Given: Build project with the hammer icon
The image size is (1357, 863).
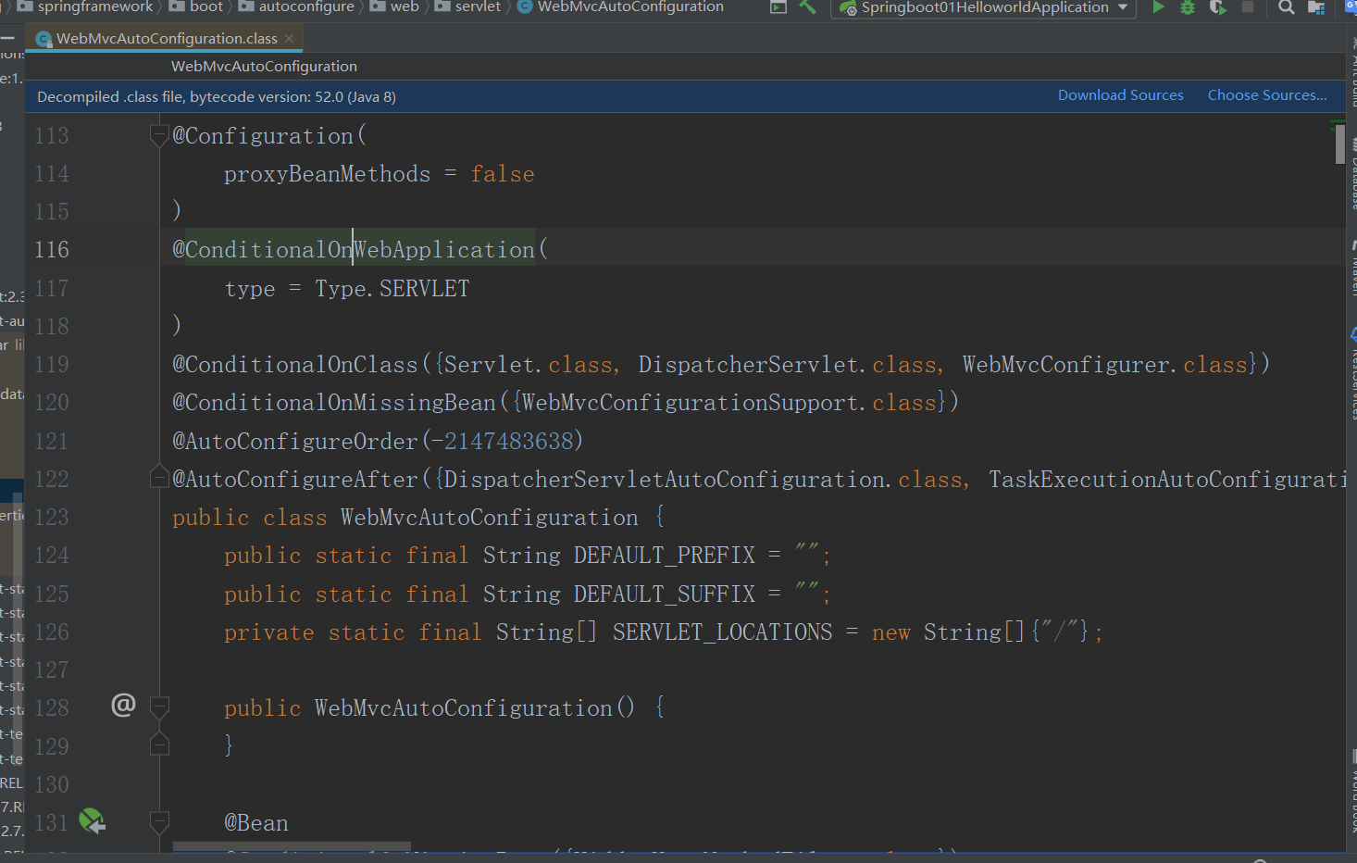Looking at the screenshot, I should click(808, 7).
